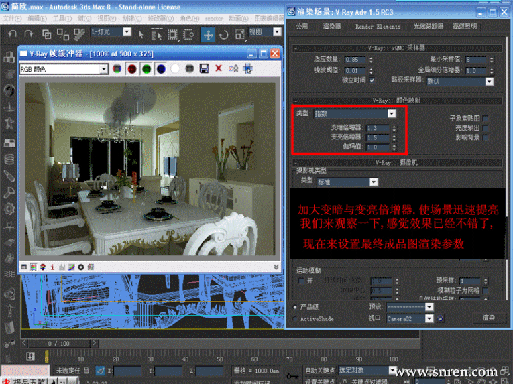Enable the 子象素贴图 checkbox
The image size is (513, 384).
pyautogui.click(x=486, y=119)
